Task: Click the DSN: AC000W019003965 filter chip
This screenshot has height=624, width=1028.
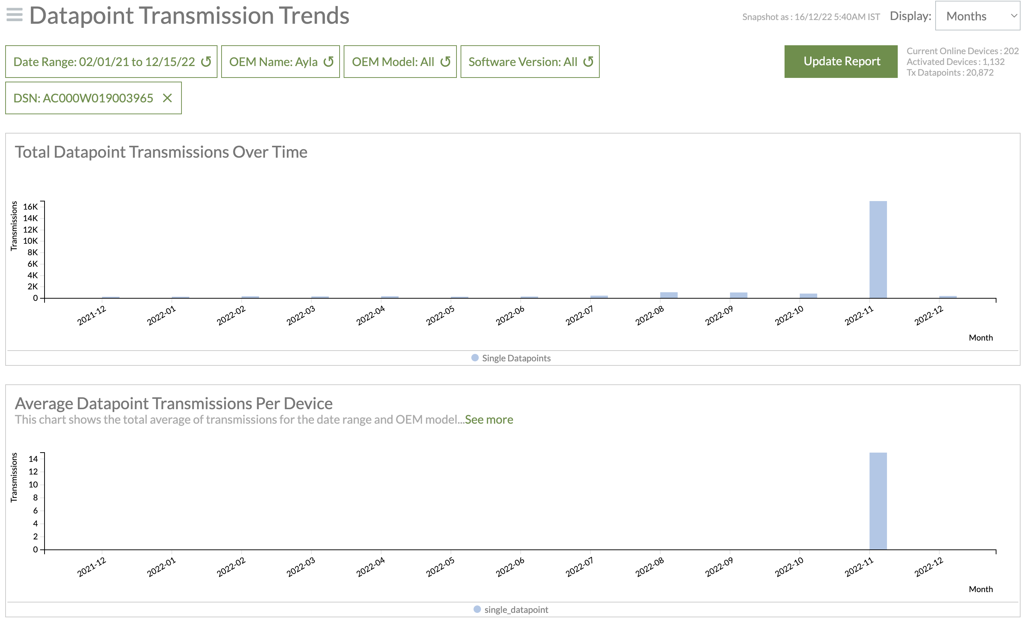Action: [84, 98]
